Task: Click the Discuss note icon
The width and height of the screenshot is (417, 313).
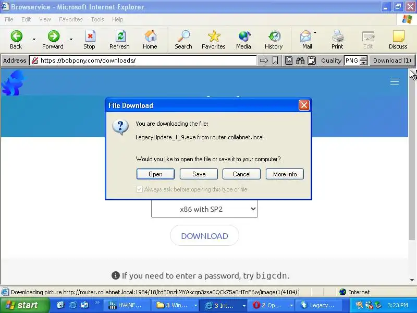Action: click(398, 36)
